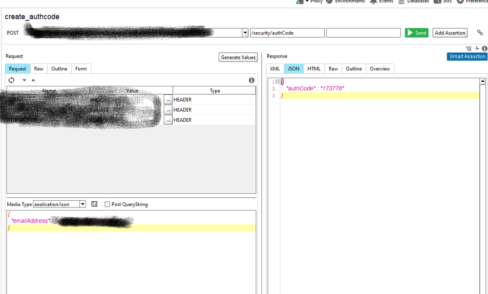This screenshot has width=488, height=294.
Task: Switch to the Outline request tab
Action: coord(59,68)
